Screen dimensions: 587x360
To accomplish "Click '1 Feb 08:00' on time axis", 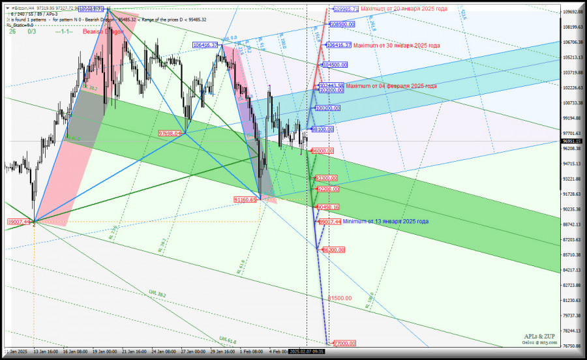I will tap(251, 352).
